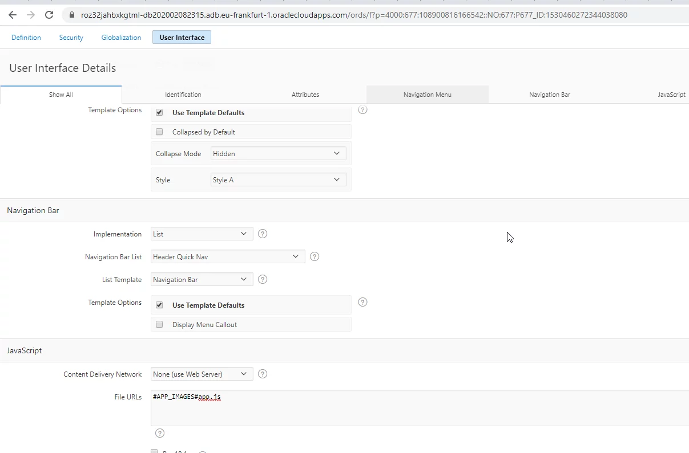This screenshot has width=689, height=453.
Task: Click the File URLs label
Action: click(x=128, y=397)
